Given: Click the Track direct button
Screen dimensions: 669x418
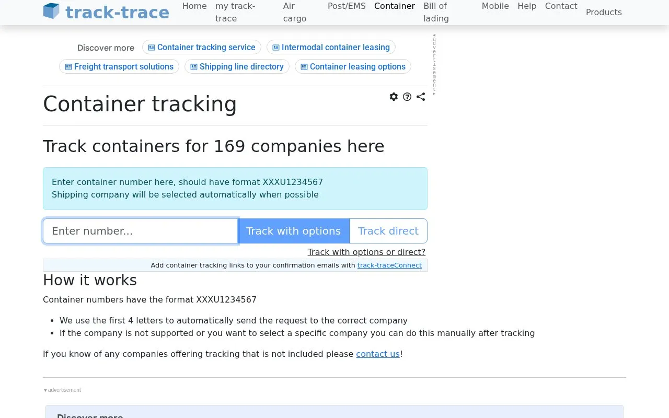Looking at the screenshot, I should click(x=388, y=231).
